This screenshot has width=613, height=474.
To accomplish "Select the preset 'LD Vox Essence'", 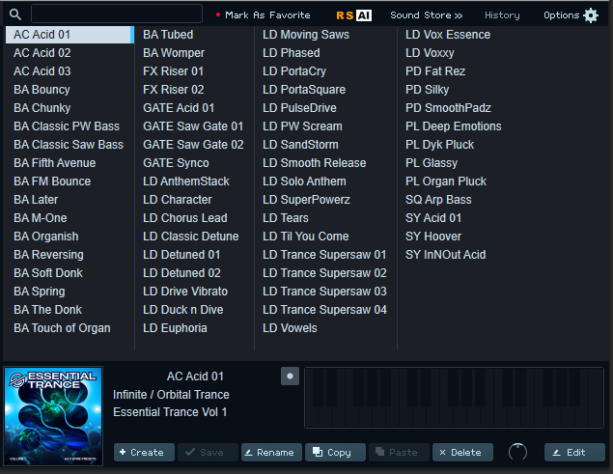I will pos(448,35).
